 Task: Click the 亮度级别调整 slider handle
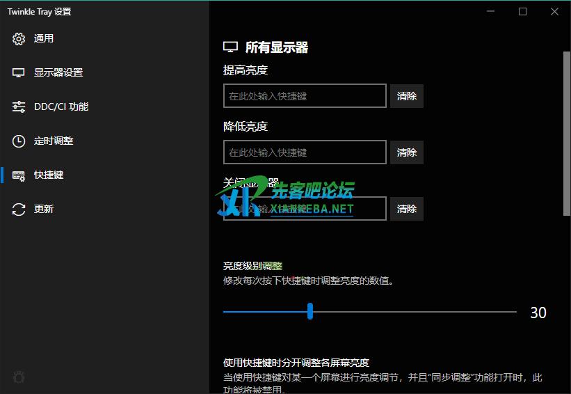click(x=310, y=312)
